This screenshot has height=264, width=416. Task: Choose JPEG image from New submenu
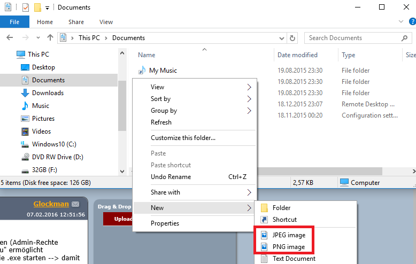click(288, 234)
